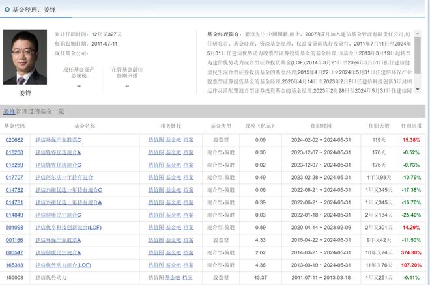Open fund code link 501098
This screenshot has width=430, height=285.
click(x=14, y=228)
